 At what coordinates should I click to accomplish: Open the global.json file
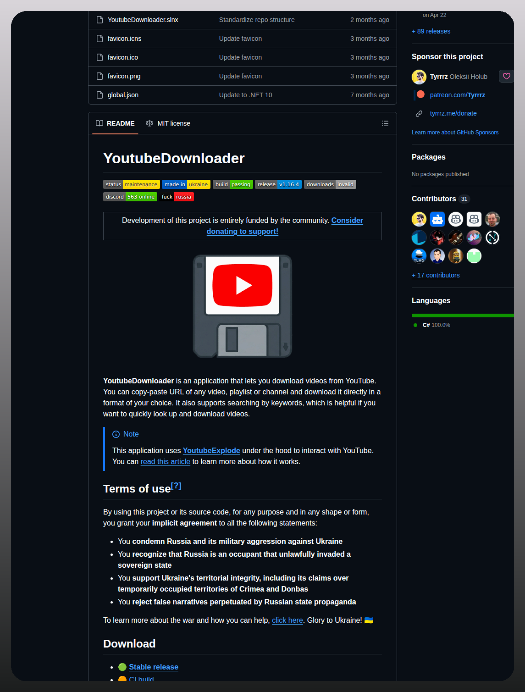click(x=123, y=95)
